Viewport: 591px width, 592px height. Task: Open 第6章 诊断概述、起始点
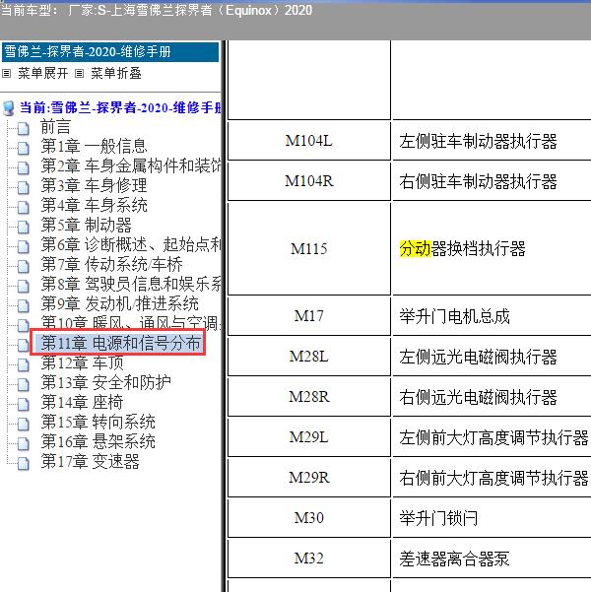(131, 244)
